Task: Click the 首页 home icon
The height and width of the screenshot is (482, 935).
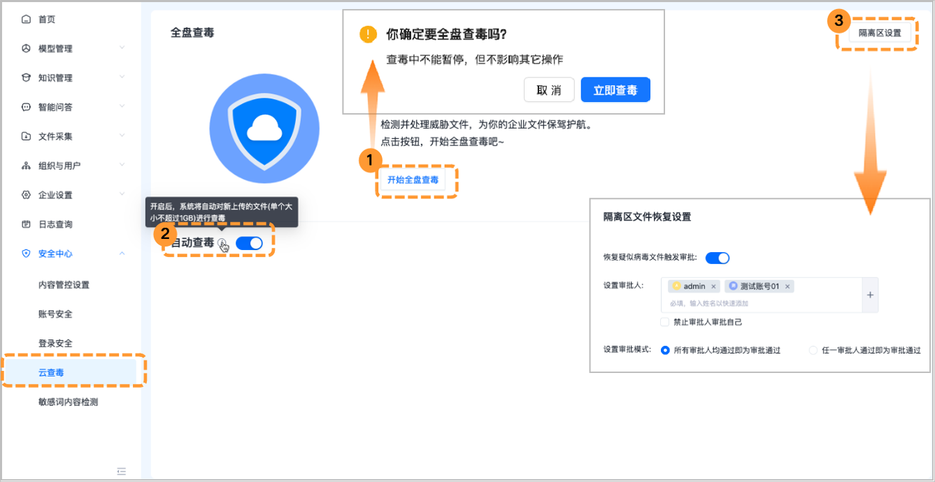Action: tap(25, 19)
